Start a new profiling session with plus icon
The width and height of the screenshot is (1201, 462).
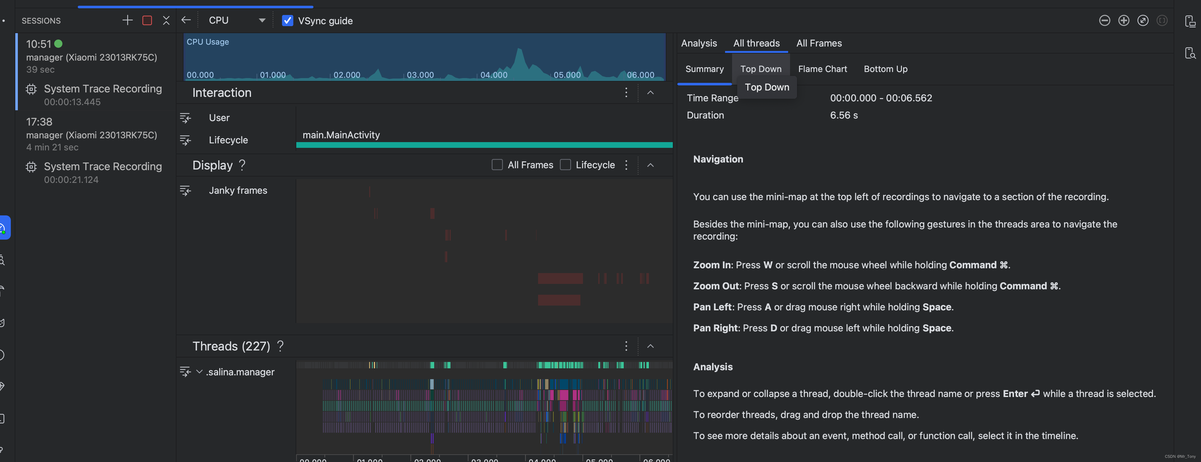[x=127, y=20]
